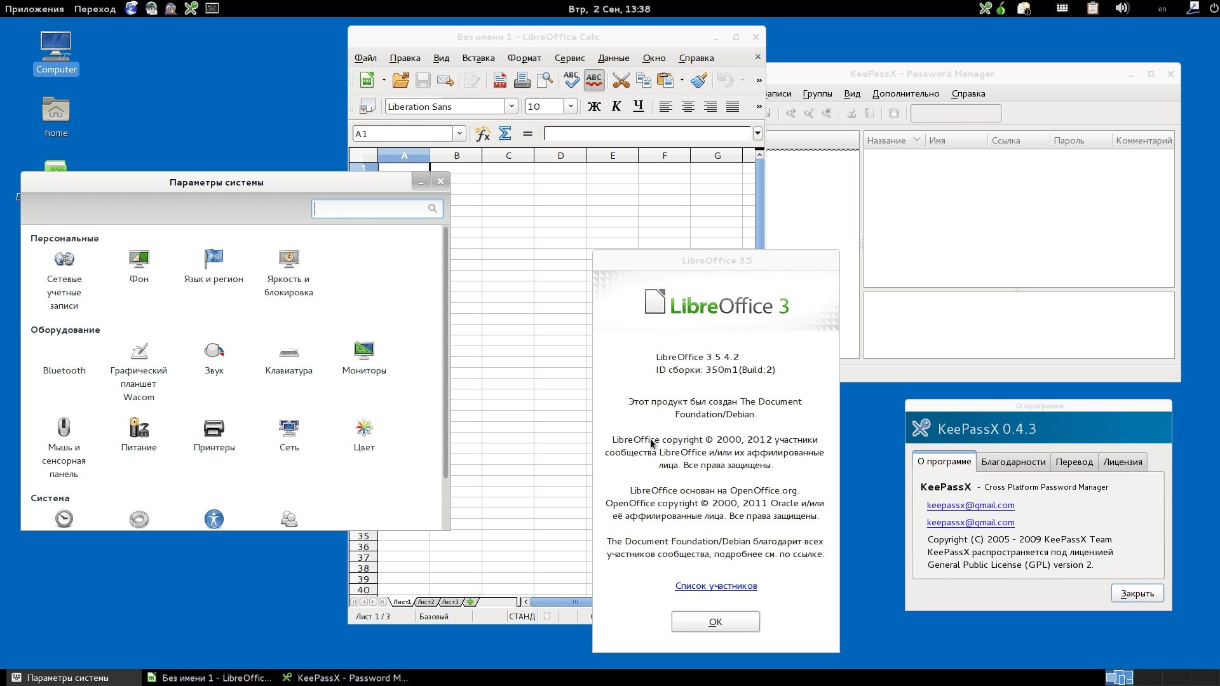Select the Format Paintbrush icon
Screen dimensions: 1220x686
click(699, 80)
